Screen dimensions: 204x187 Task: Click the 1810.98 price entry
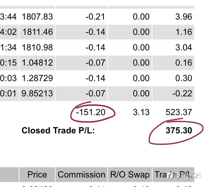tap(37, 47)
